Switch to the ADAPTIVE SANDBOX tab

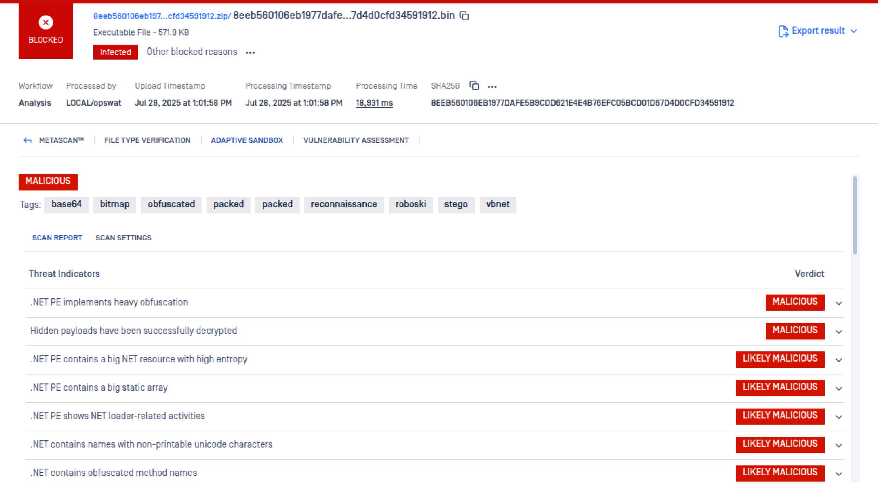click(x=247, y=140)
